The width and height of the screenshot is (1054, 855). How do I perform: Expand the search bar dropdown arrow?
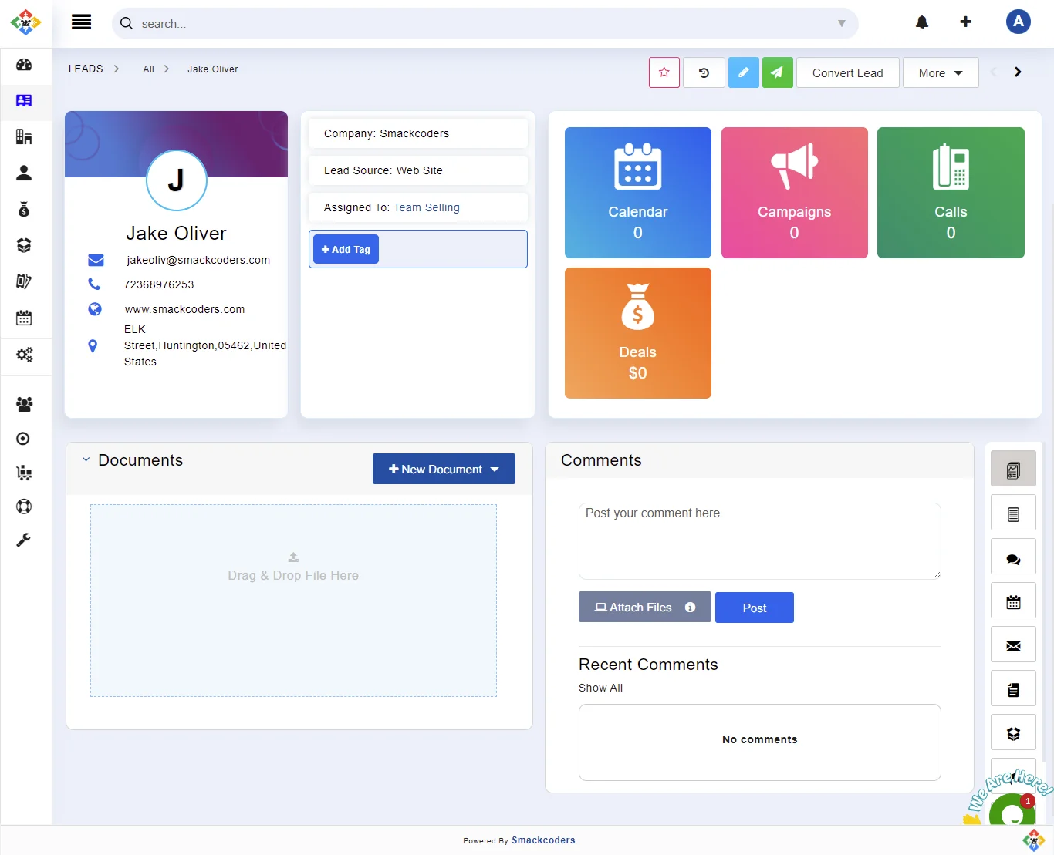(841, 24)
